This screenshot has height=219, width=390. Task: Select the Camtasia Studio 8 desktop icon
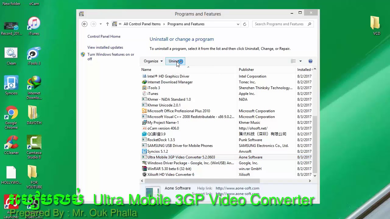pos(34,147)
